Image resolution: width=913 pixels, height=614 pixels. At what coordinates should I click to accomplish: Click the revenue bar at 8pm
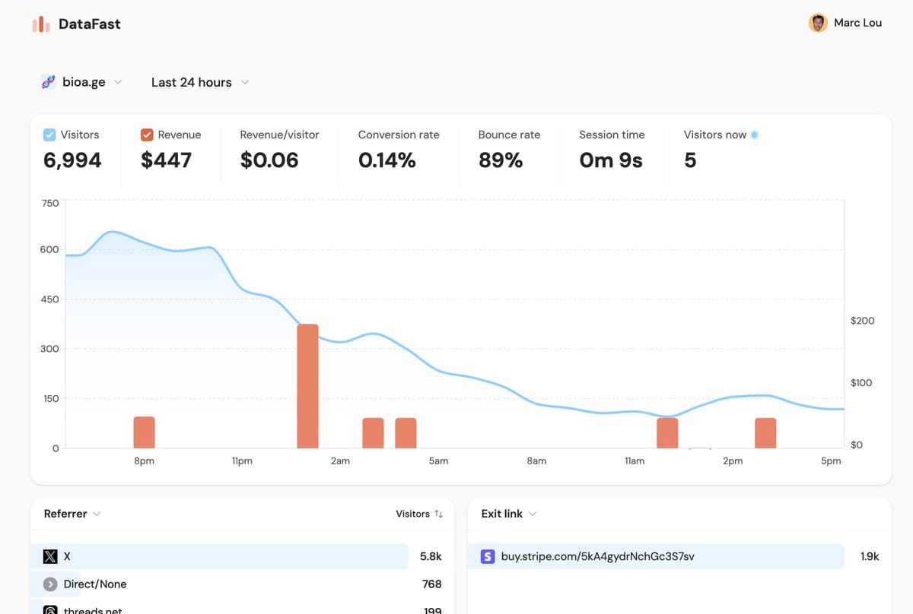[144, 432]
